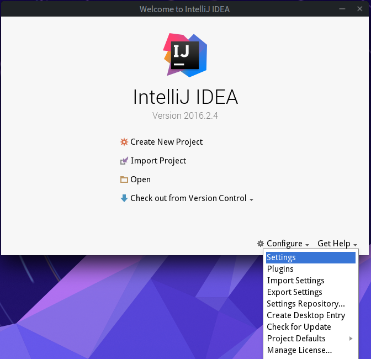Viewport: 371px width, 359px height.
Task: Click the Version 2016.2.4 text
Action: [185, 116]
